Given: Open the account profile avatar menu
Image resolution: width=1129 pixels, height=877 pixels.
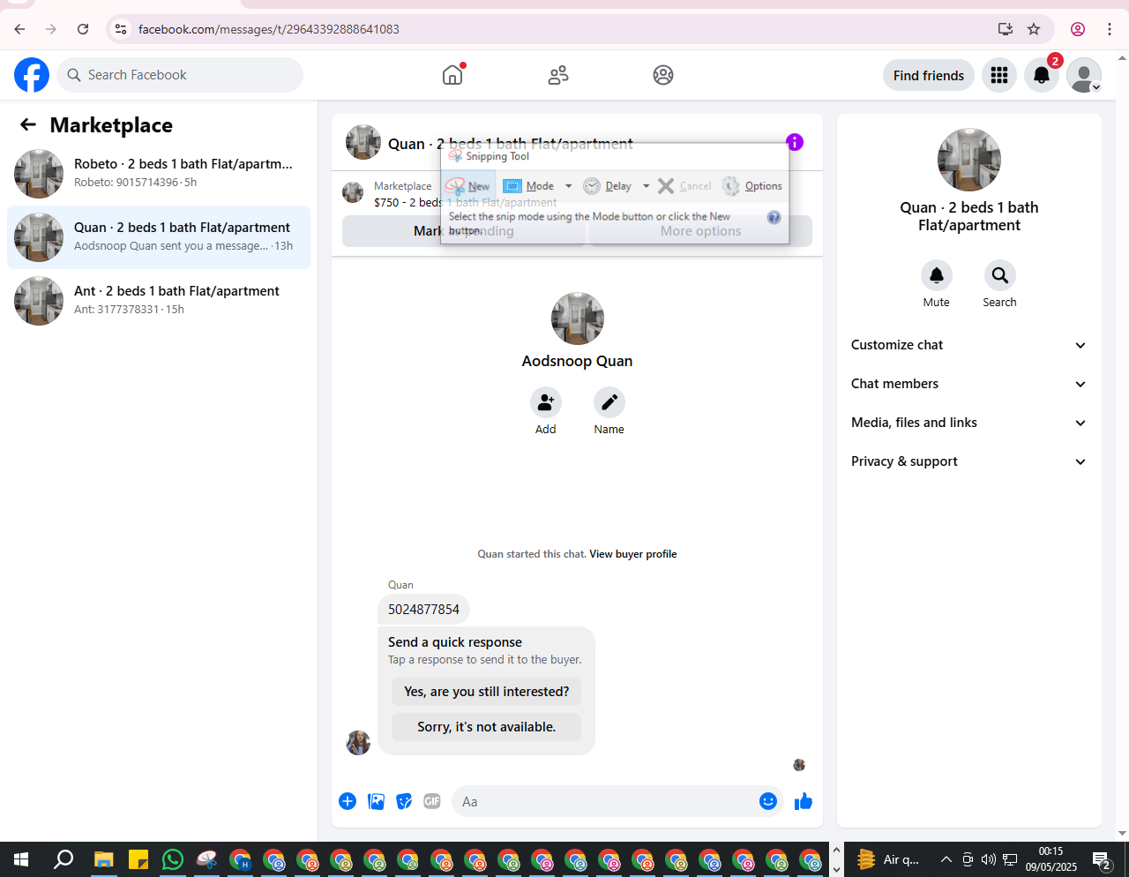Looking at the screenshot, I should coord(1084,75).
